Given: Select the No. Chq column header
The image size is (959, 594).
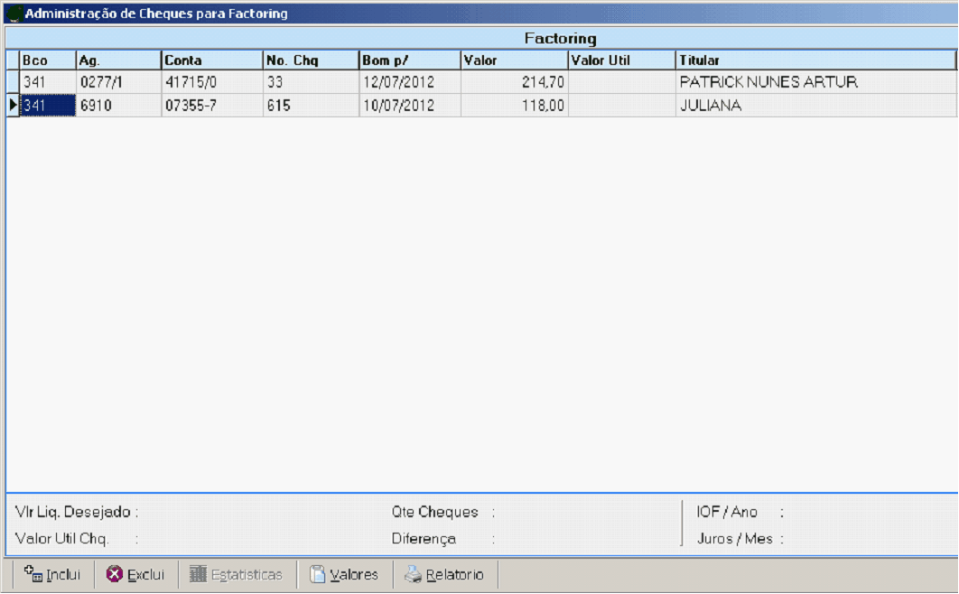Looking at the screenshot, I should 310,60.
